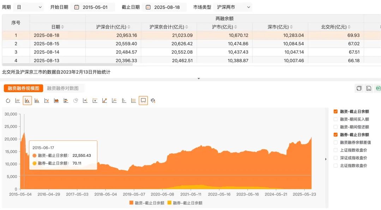Sort by 深市(亿元) column
The height and width of the screenshot is (210, 381).
click(291, 27)
